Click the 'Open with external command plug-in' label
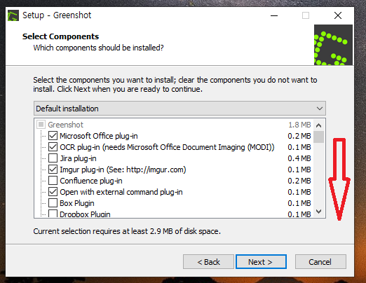Image resolution: width=366 pixels, height=283 pixels. [x=121, y=192]
